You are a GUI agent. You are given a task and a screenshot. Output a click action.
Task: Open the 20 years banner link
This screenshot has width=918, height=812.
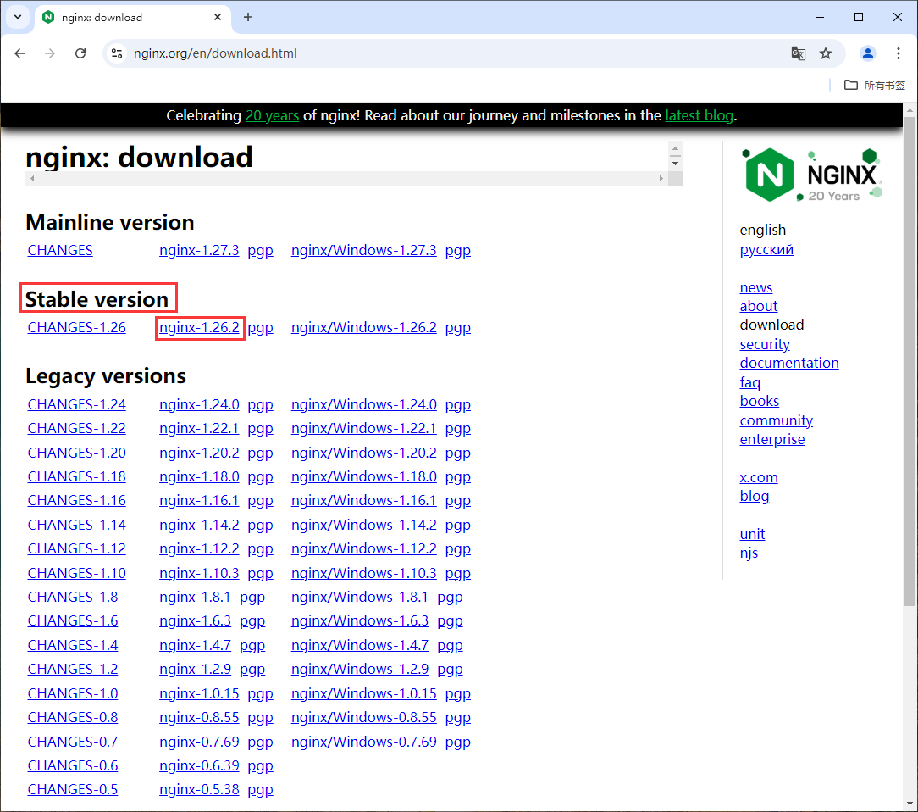pyautogui.click(x=272, y=115)
